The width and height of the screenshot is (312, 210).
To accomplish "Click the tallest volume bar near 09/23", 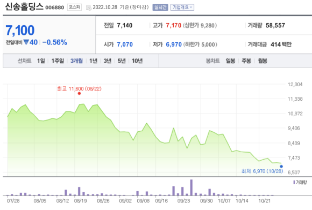I will pyautogui.click(x=191, y=187).
